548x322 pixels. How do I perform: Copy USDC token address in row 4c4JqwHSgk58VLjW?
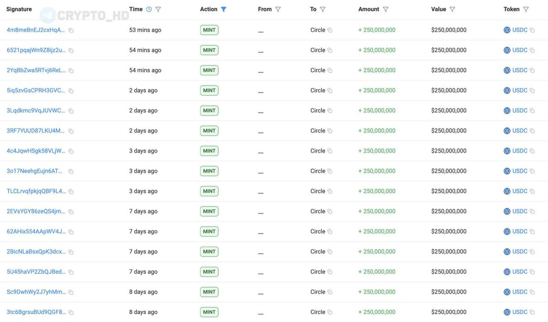point(532,151)
